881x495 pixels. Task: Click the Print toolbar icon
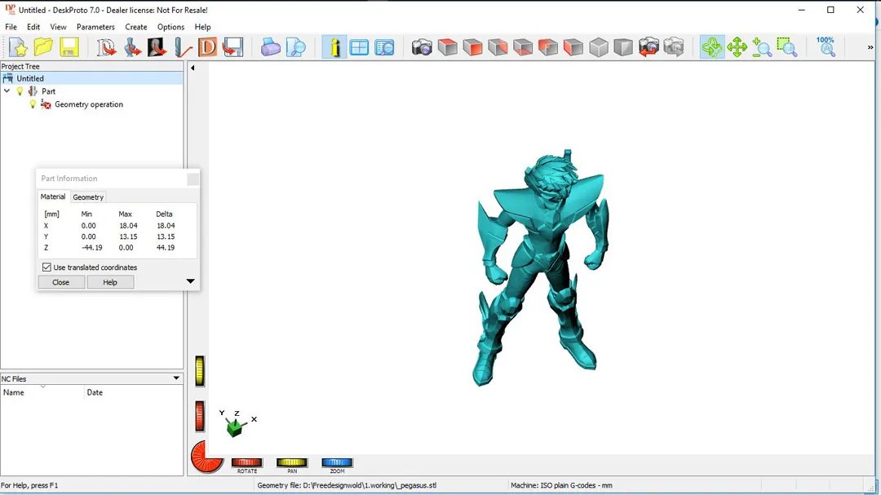coord(271,47)
